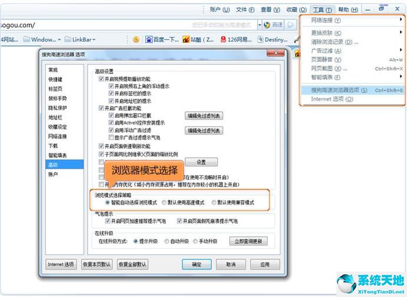This screenshot has height=297, width=407.
Task: Expand the Window... folder dropdown arrow
Action: click(x=59, y=40)
